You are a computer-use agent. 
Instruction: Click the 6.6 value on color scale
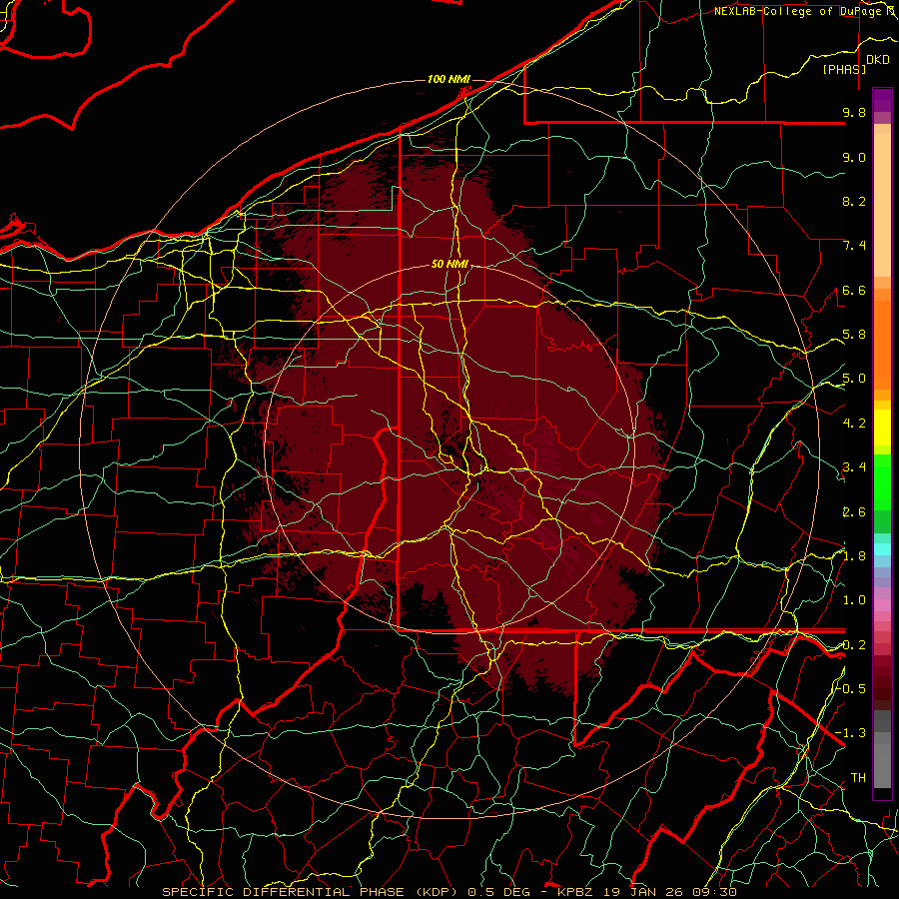[x=854, y=290]
